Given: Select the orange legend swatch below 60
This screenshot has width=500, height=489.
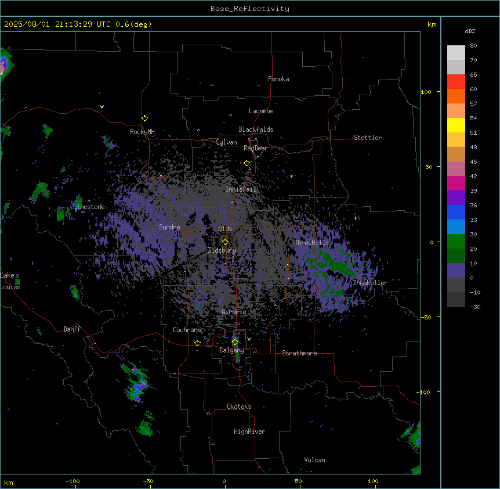Looking at the screenshot, I should (456, 96).
